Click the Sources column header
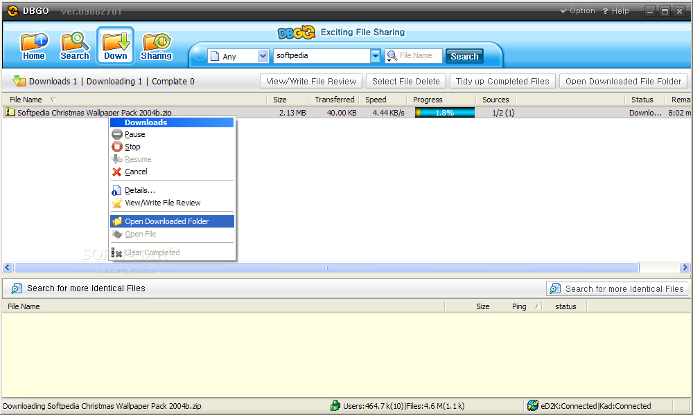 pos(496,100)
